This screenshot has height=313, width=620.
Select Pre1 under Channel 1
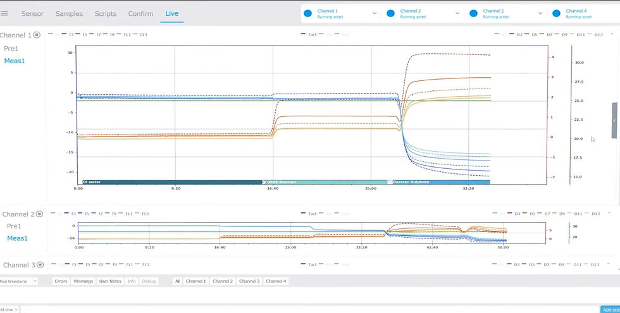[11, 49]
